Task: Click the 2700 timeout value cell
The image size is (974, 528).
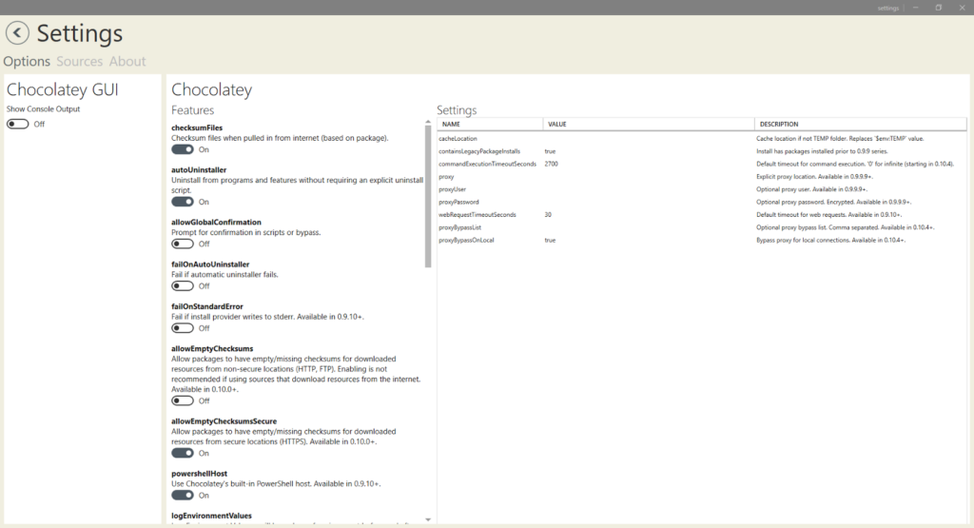Action: [551, 164]
